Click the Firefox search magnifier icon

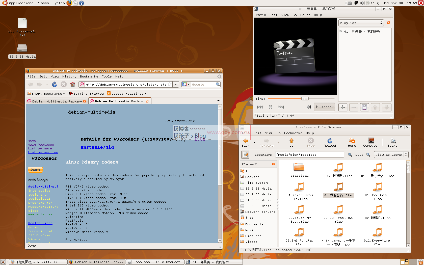click(218, 84)
